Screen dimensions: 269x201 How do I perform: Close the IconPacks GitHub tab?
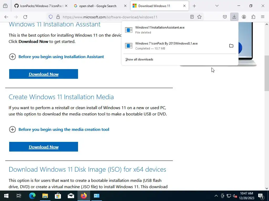(66, 6)
